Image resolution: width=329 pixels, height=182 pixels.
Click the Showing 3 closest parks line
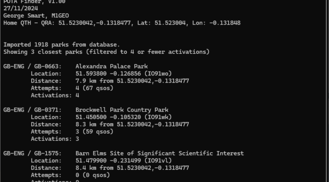106,52
